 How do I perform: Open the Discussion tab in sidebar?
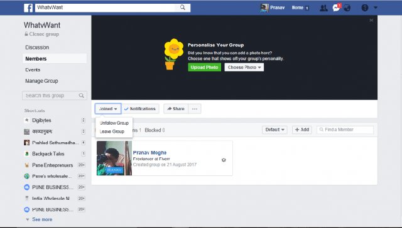coord(37,47)
